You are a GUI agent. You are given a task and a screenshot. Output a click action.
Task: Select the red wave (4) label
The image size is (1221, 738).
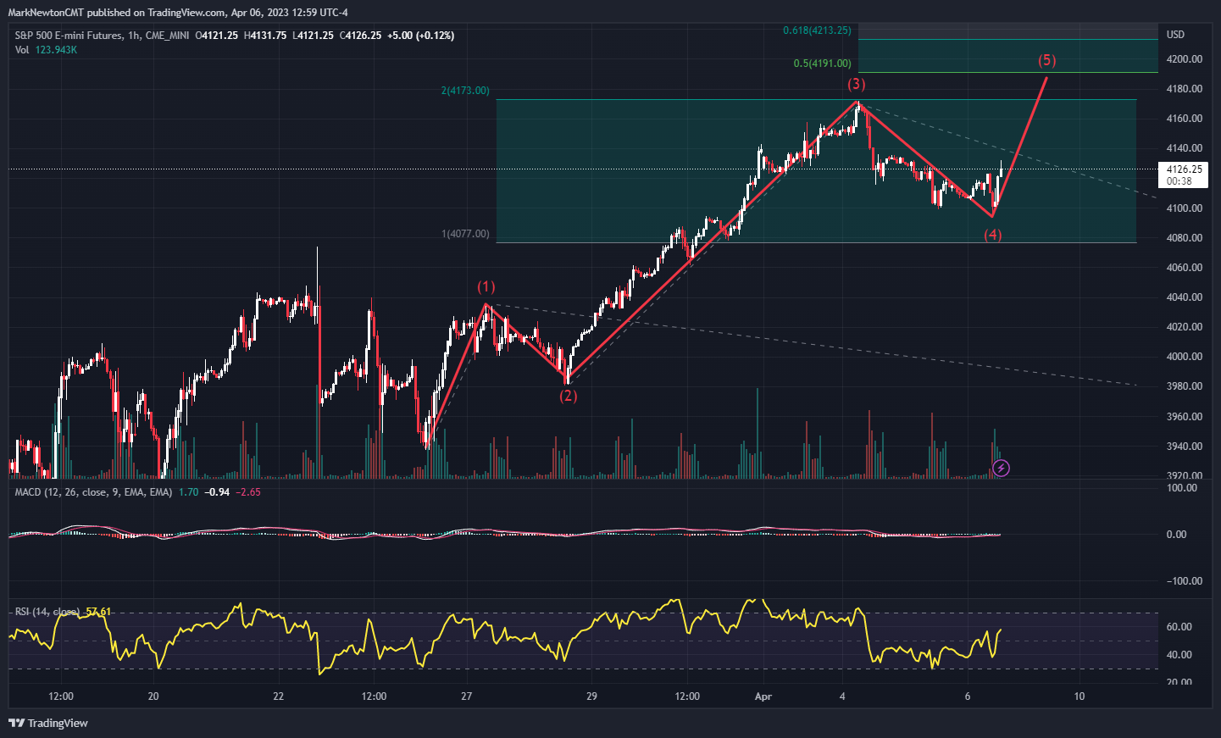pos(992,235)
